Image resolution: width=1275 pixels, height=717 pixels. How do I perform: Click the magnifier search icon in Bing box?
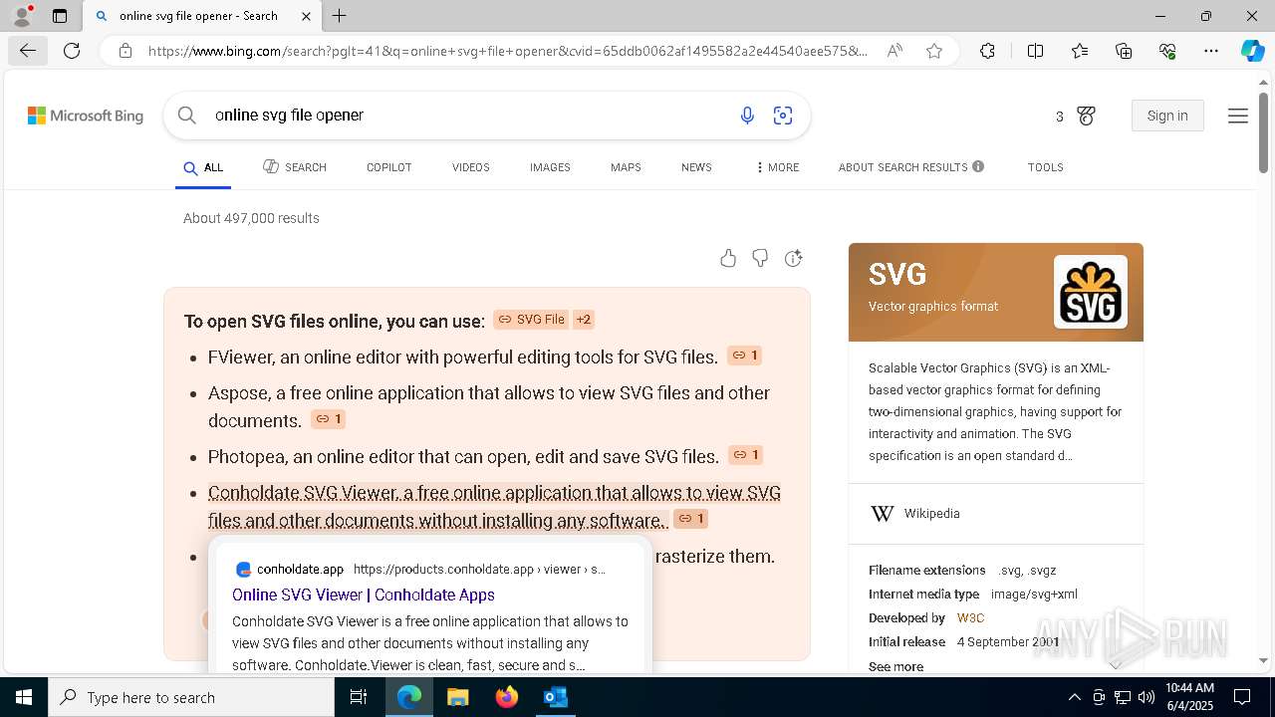tap(186, 116)
